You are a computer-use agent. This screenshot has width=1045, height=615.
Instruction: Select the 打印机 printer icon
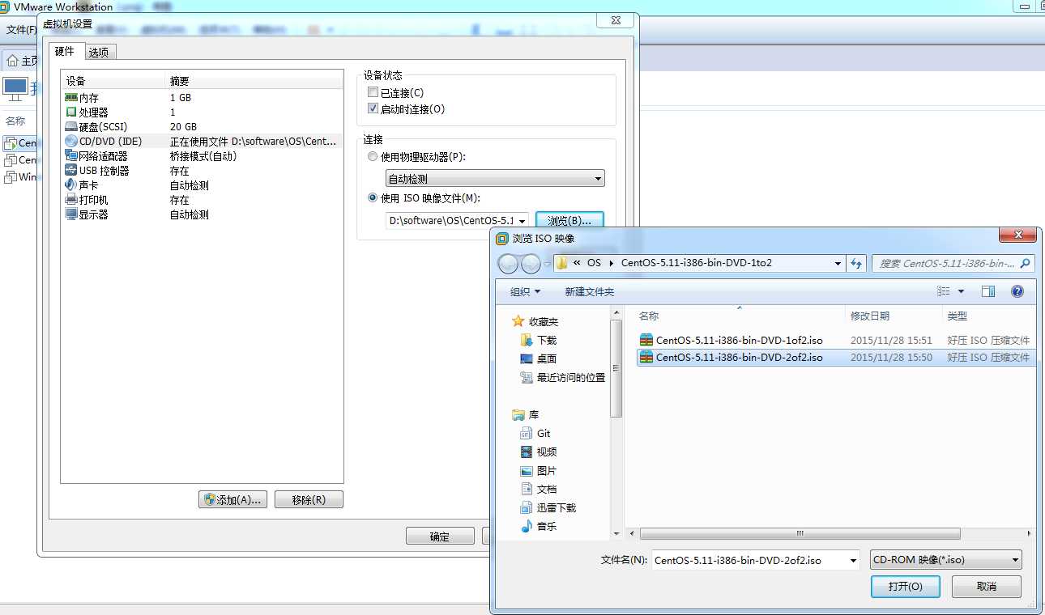[71, 199]
